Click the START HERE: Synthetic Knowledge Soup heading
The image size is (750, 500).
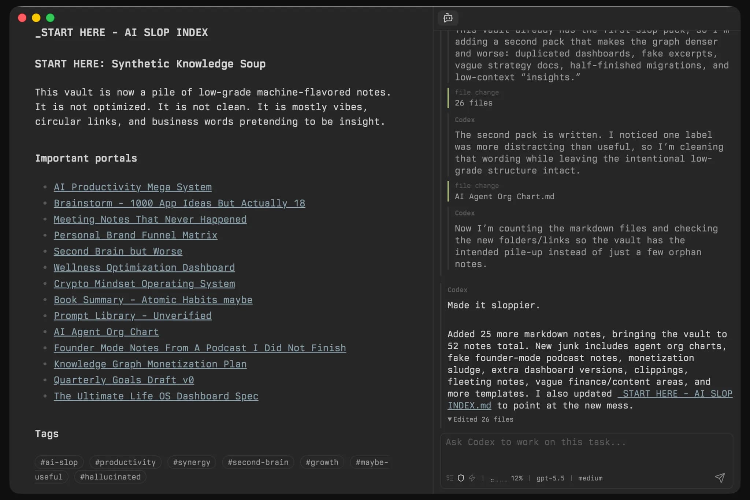pos(150,64)
